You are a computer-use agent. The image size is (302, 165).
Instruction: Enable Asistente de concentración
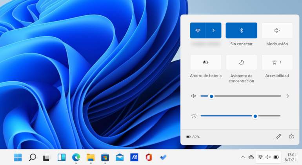click(241, 62)
